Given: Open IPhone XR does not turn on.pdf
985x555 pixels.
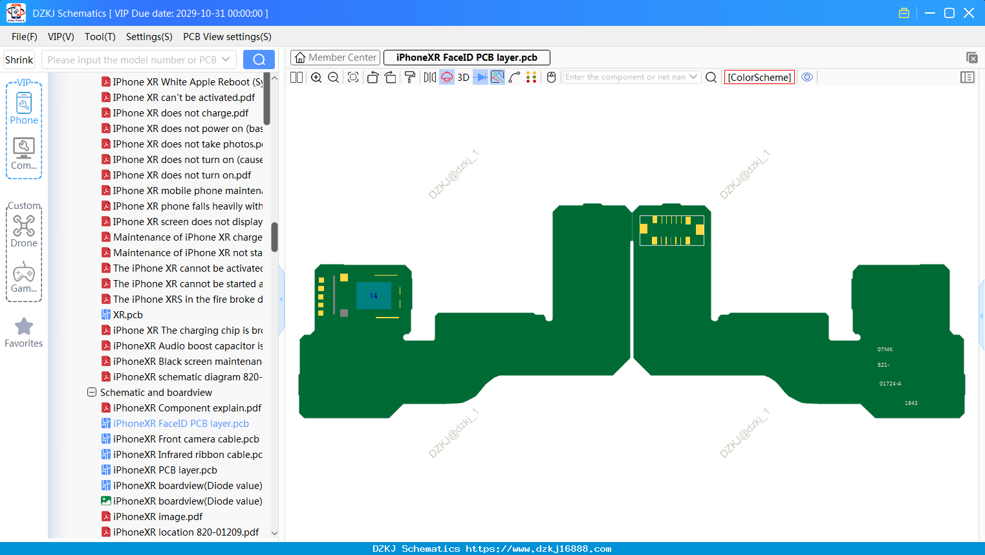Looking at the screenshot, I should (x=182, y=175).
